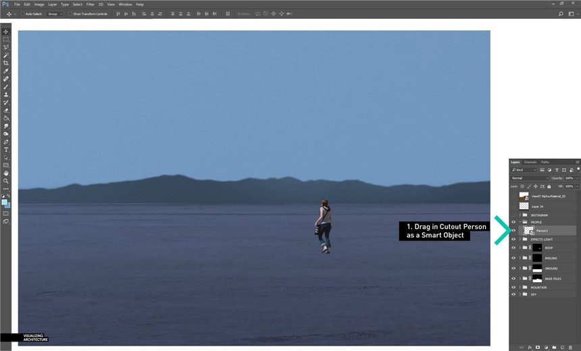Select the Move tool
The width and height of the screenshot is (581, 351).
coord(6,32)
